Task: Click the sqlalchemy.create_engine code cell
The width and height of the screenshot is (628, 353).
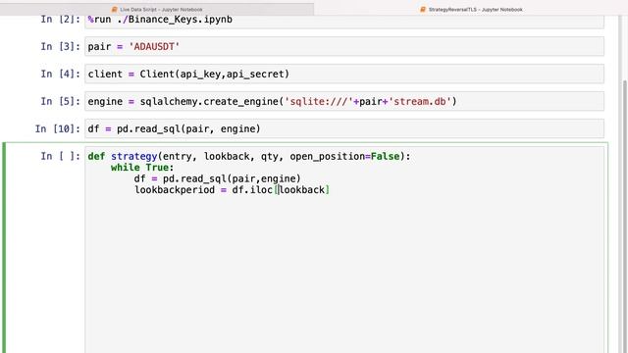Action: point(344,101)
